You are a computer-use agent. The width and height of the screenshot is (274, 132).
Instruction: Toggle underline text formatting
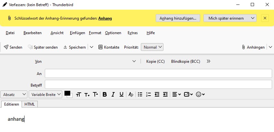click(x=122, y=95)
